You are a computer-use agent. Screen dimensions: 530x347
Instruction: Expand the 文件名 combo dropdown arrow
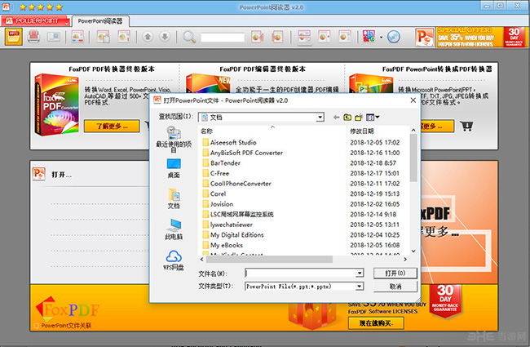point(360,273)
